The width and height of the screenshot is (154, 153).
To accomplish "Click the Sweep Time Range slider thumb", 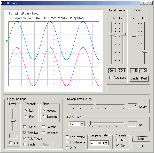I will [95, 105].
